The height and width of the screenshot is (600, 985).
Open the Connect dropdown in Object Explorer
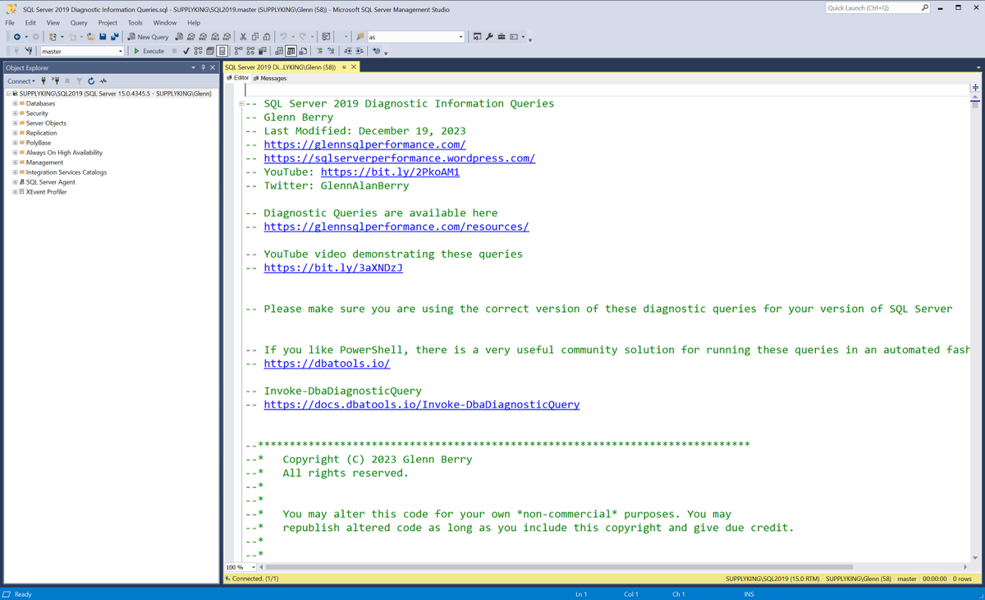click(x=21, y=80)
